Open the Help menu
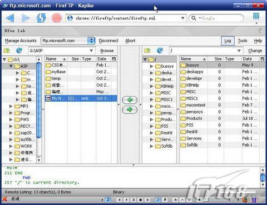This screenshot has width=267, height=205. (x=258, y=41)
